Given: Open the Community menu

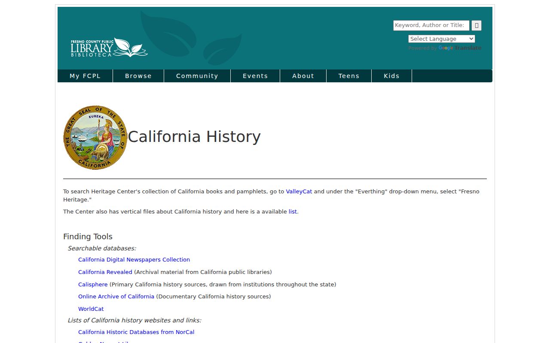Looking at the screenshot, I should pos(197,76).
